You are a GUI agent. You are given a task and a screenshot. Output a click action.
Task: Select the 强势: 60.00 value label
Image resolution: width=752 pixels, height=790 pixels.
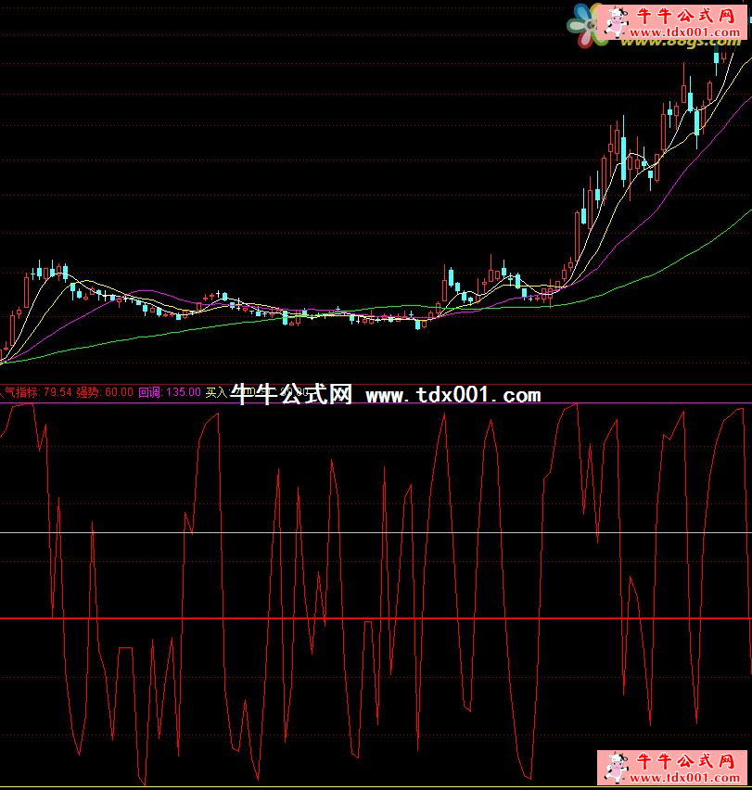click(105, 392)
